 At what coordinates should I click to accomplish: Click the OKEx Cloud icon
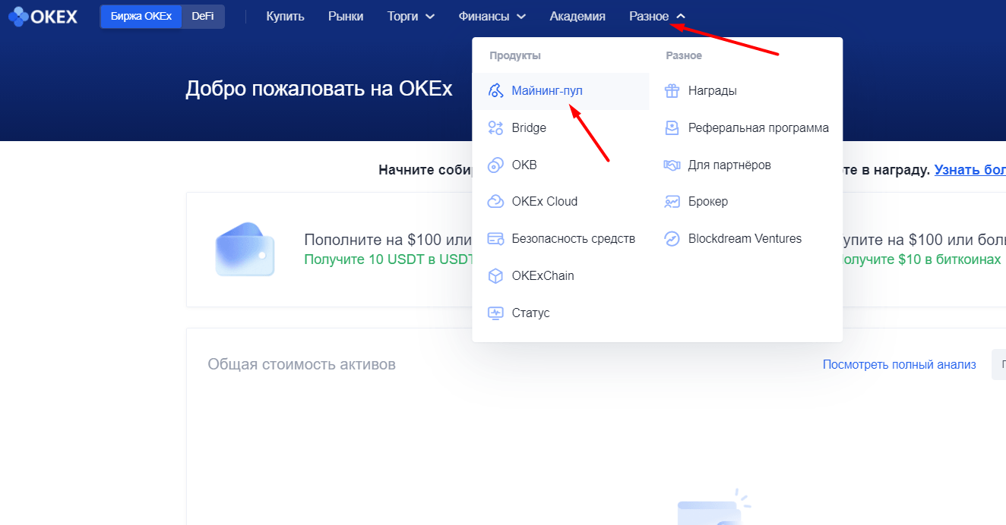495,201
